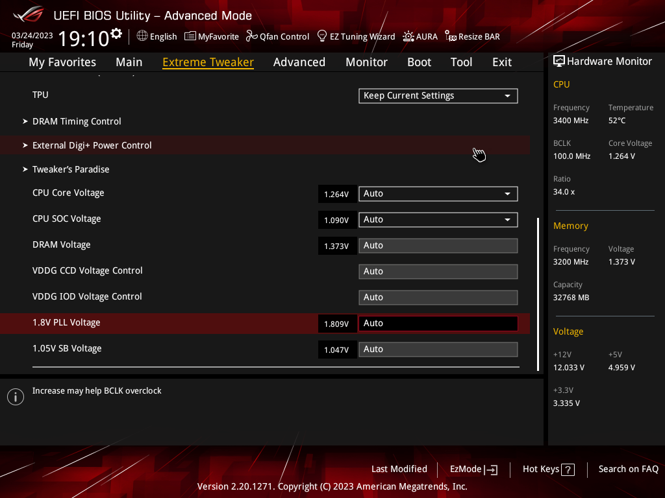665x498 pixels.
Task: Click the +12V 12.033 V reading
Action: pyautogui.click(x=569, y=368)
